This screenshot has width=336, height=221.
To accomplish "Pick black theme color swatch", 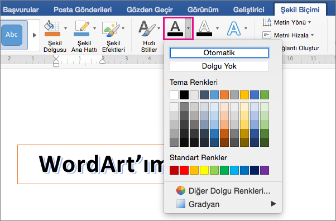I will point(184,95).
